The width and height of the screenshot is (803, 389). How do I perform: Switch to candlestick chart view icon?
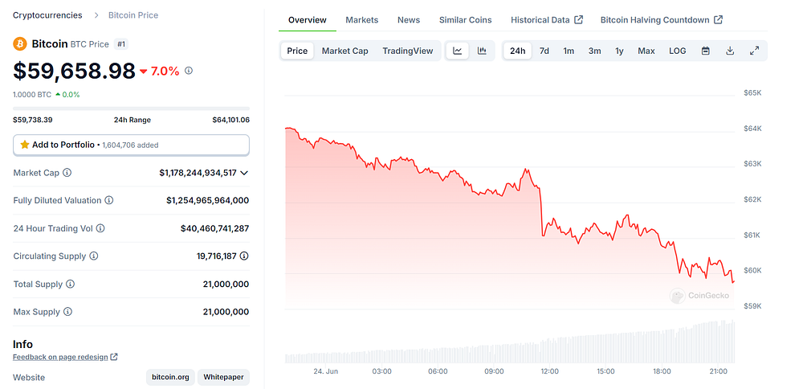pos(482,51)
